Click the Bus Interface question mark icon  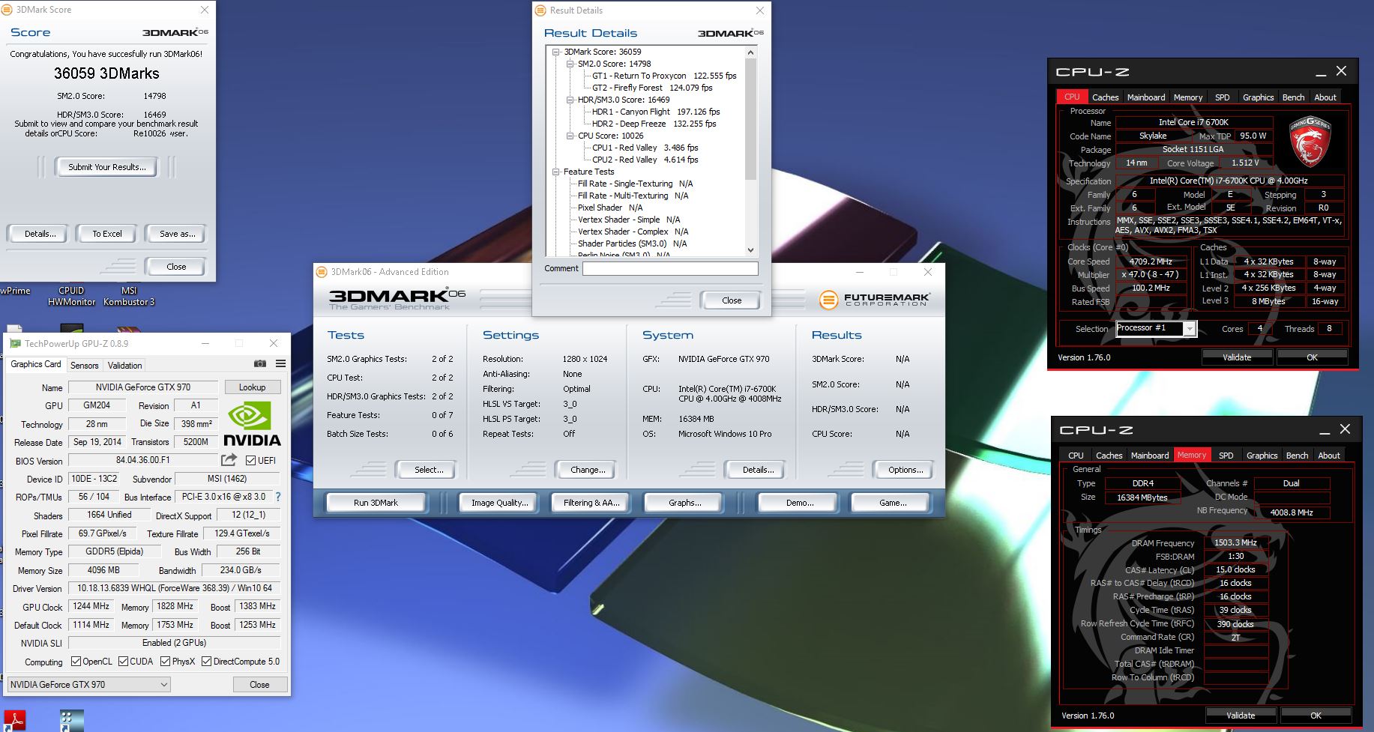click(x=278, y=496)
